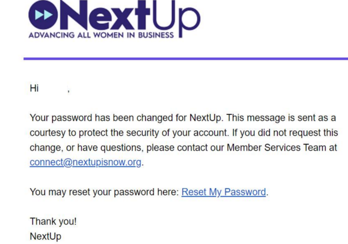Screen dimensions: 348x244
Task: Click the "Thank you!" closing line
Action: click(53, 222)
